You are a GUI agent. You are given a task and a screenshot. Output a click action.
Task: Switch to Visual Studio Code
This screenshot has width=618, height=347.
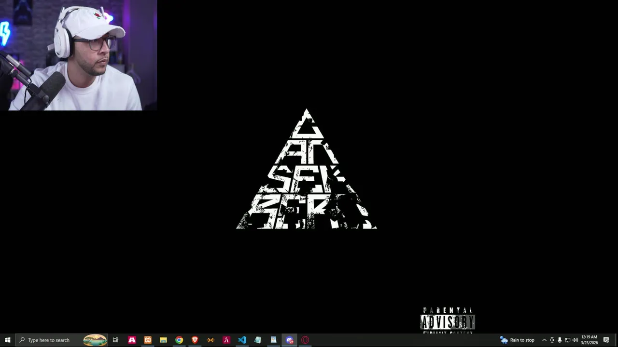(242, 340)
